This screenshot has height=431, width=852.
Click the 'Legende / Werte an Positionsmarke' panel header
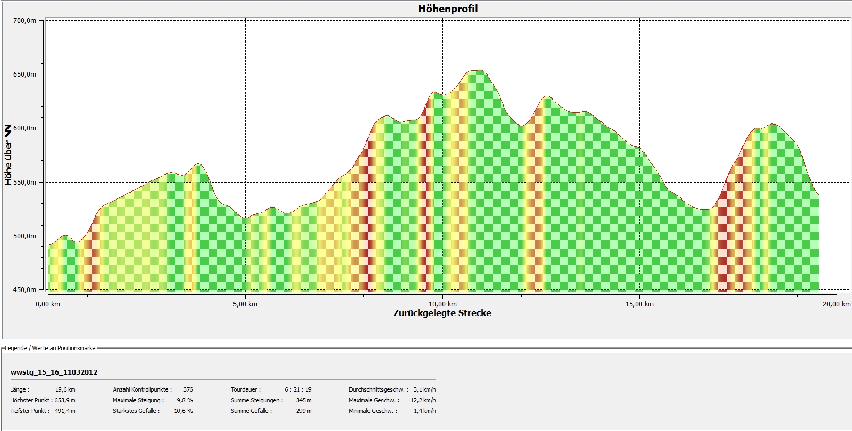click(49, 348)
